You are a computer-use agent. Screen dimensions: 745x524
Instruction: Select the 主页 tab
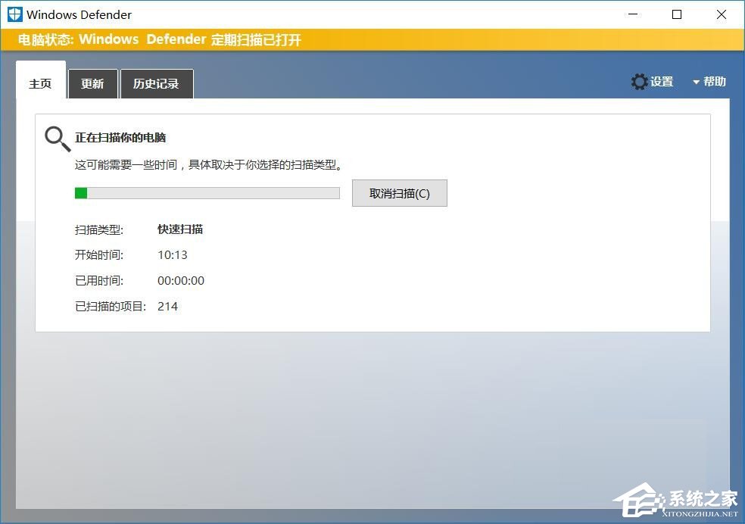click(x=39, y=84)
